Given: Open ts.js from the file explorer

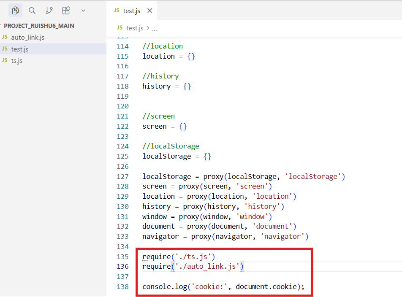Looking at the screenshot, I should pos(17,60).
